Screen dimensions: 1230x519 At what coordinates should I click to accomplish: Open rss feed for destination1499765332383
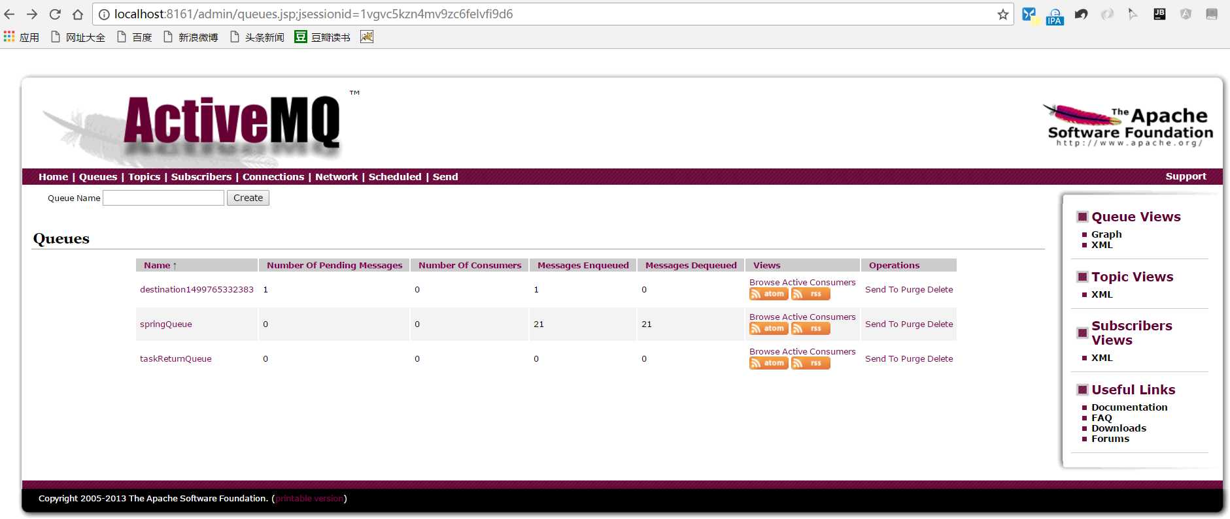pos(811,294)
